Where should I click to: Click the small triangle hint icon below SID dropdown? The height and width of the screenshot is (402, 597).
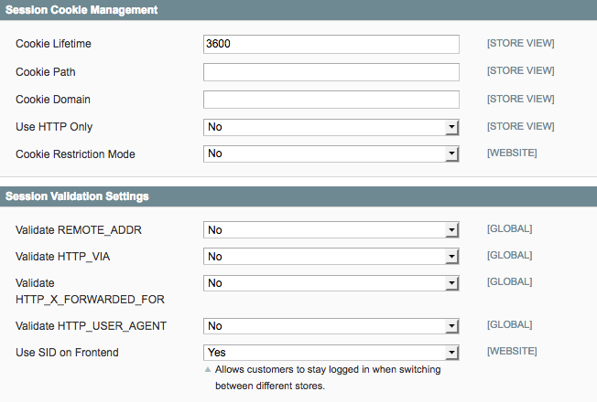(x=208, y=370)
